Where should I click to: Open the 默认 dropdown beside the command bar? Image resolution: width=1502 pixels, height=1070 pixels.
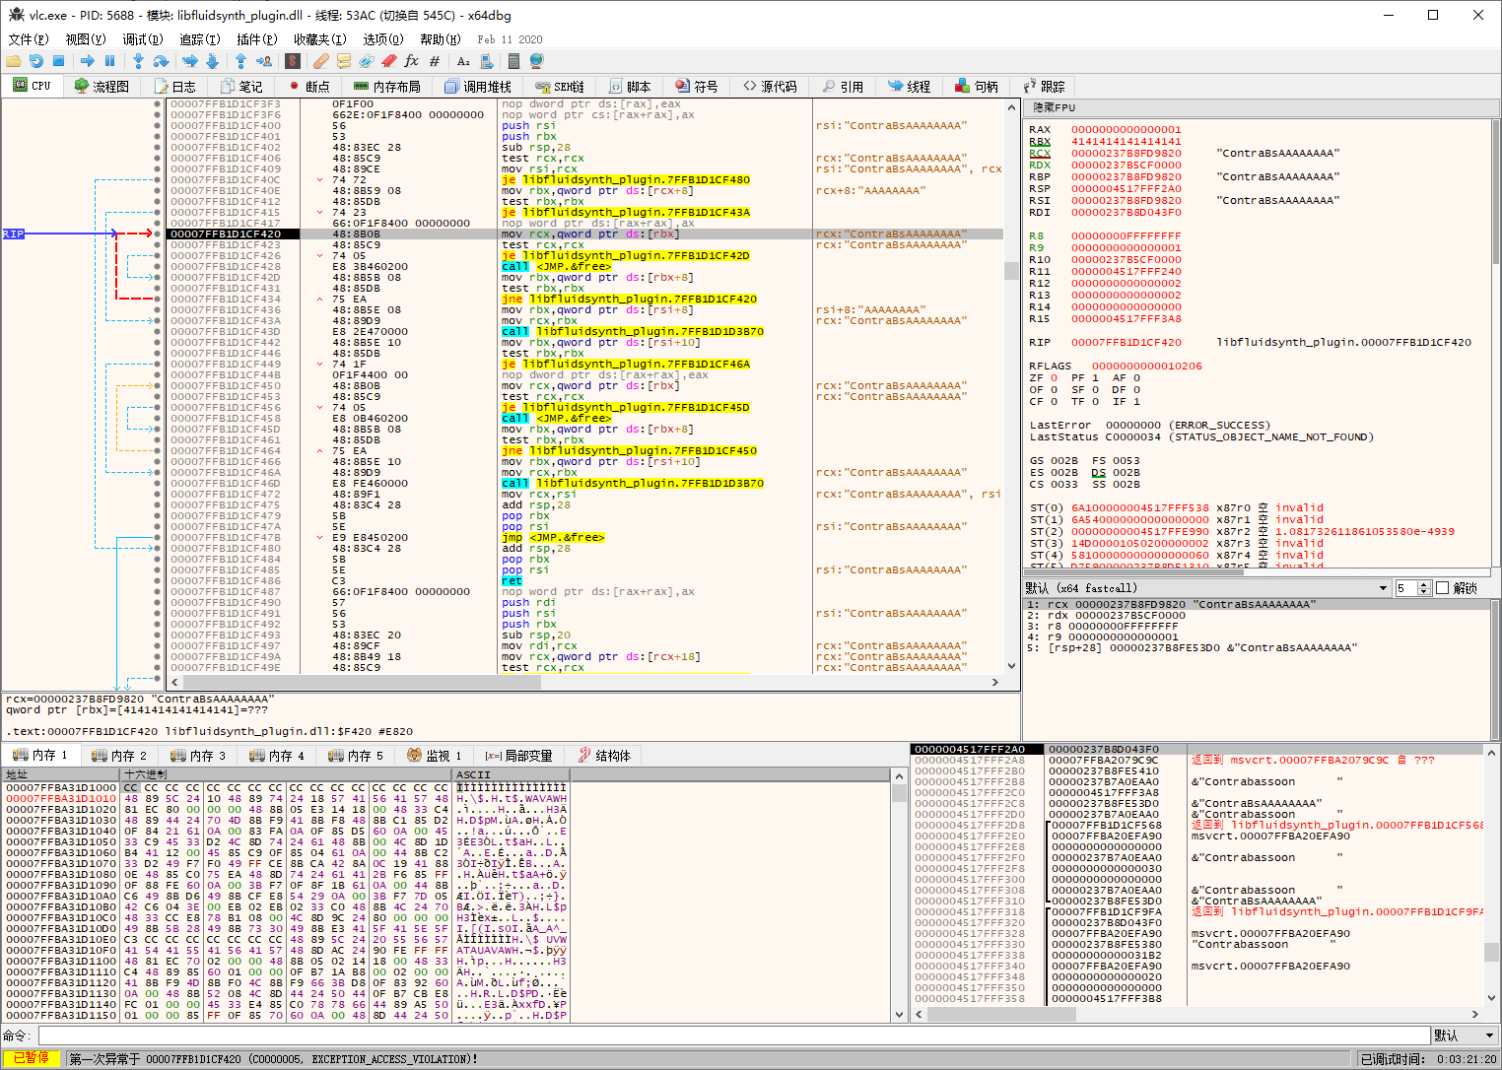pyautogui.click(x=1464, y=1035)
